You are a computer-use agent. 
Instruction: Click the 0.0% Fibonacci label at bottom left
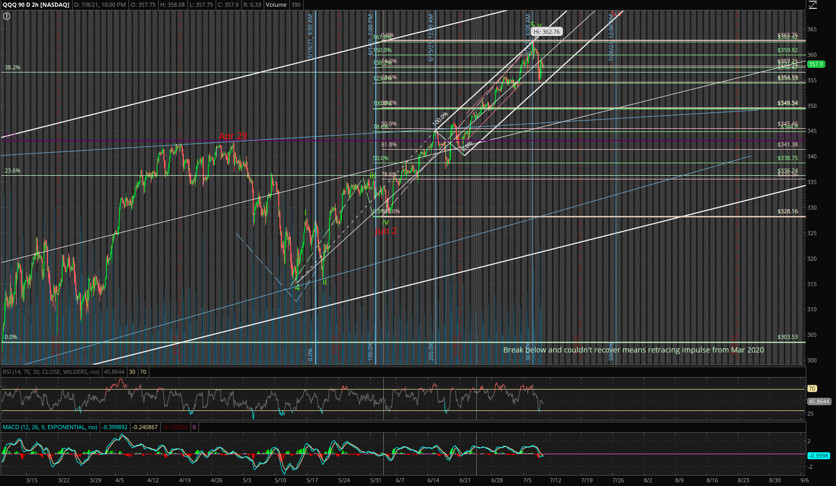pos(11,337)
